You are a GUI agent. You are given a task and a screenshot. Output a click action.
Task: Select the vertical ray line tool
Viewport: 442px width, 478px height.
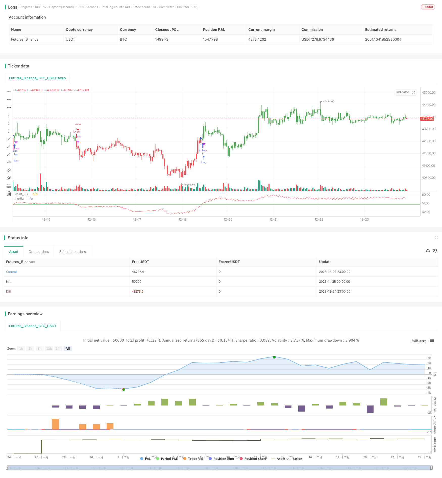point(9,123)
